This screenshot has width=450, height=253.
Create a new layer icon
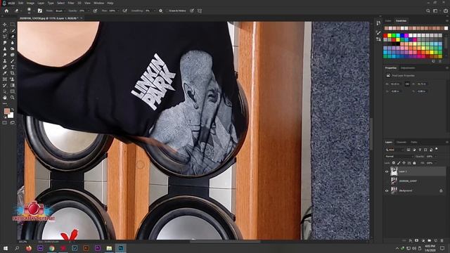click(436, 240)
